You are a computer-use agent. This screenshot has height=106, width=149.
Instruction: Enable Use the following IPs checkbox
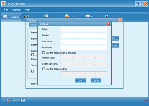click(x=43, y=69)
